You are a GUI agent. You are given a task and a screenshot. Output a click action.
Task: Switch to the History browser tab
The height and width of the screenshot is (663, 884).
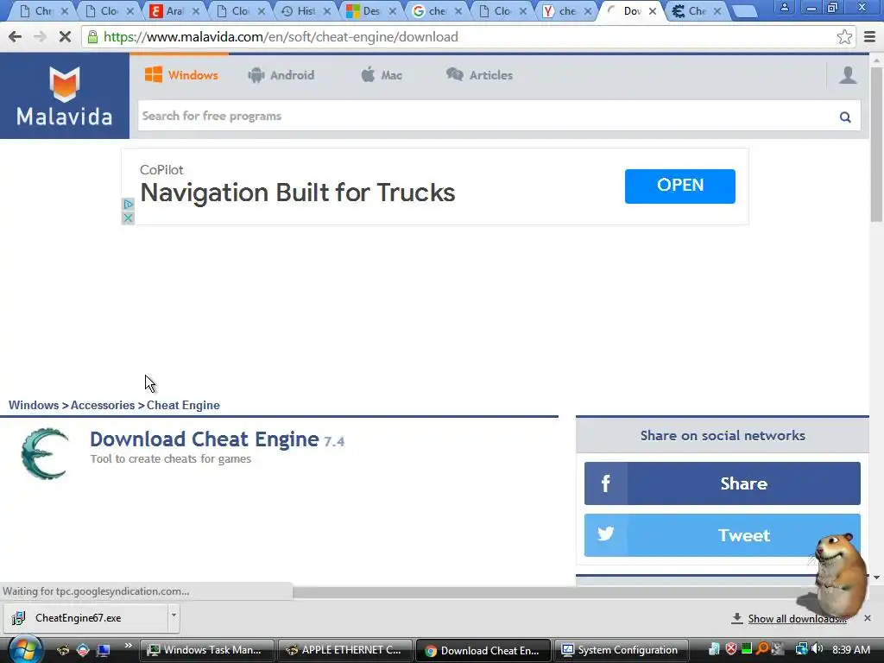tap(305, 10)
